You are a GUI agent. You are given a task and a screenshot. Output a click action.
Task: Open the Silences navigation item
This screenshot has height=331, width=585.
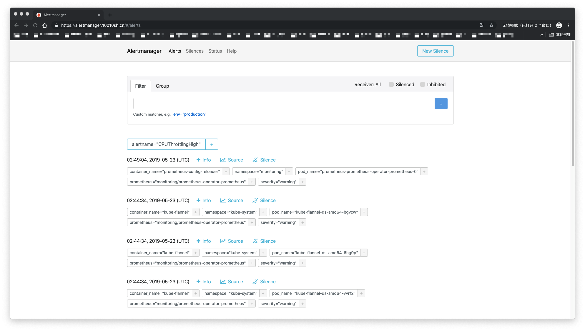click(195, 51)
